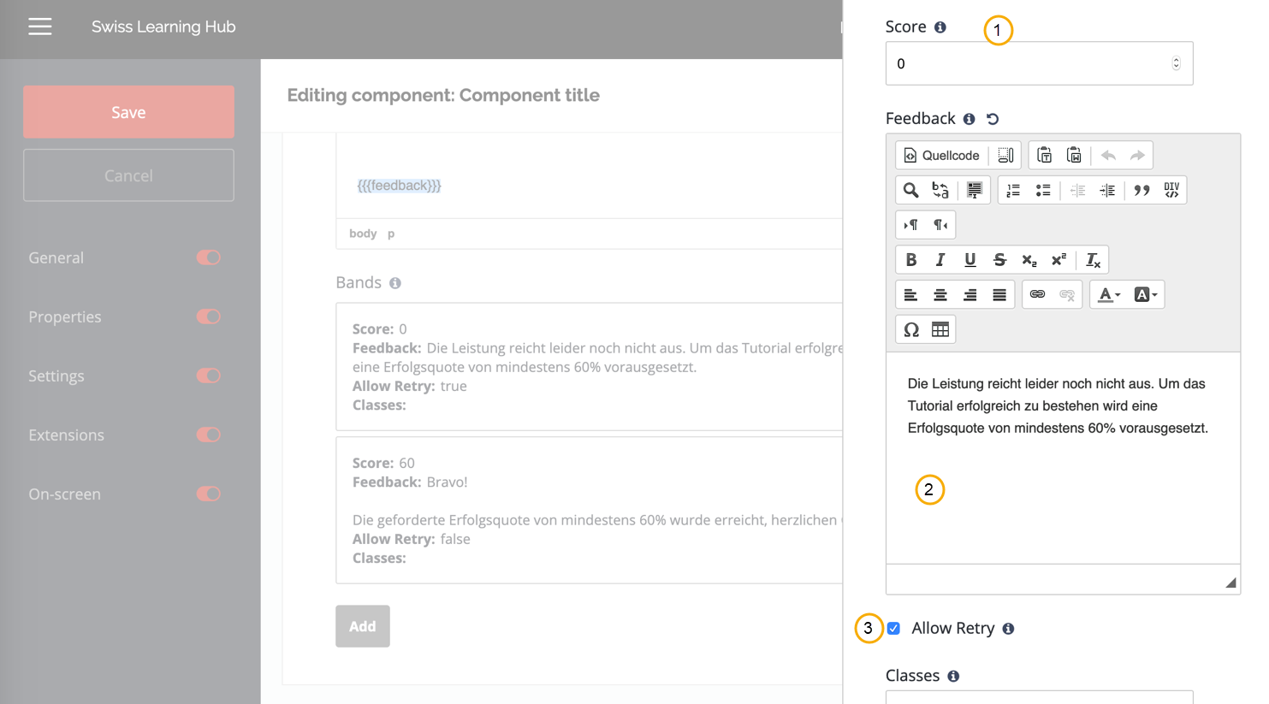The height and width of the screenshot is (704, 1269).
Task: Click the show blocks icon beside Quellcode
Action: pyautogui.click(x=1005, y=156)
